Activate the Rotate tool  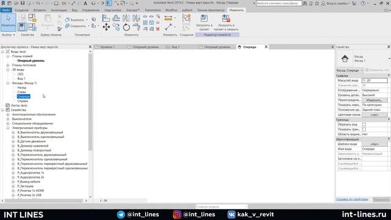pos(126,27)
